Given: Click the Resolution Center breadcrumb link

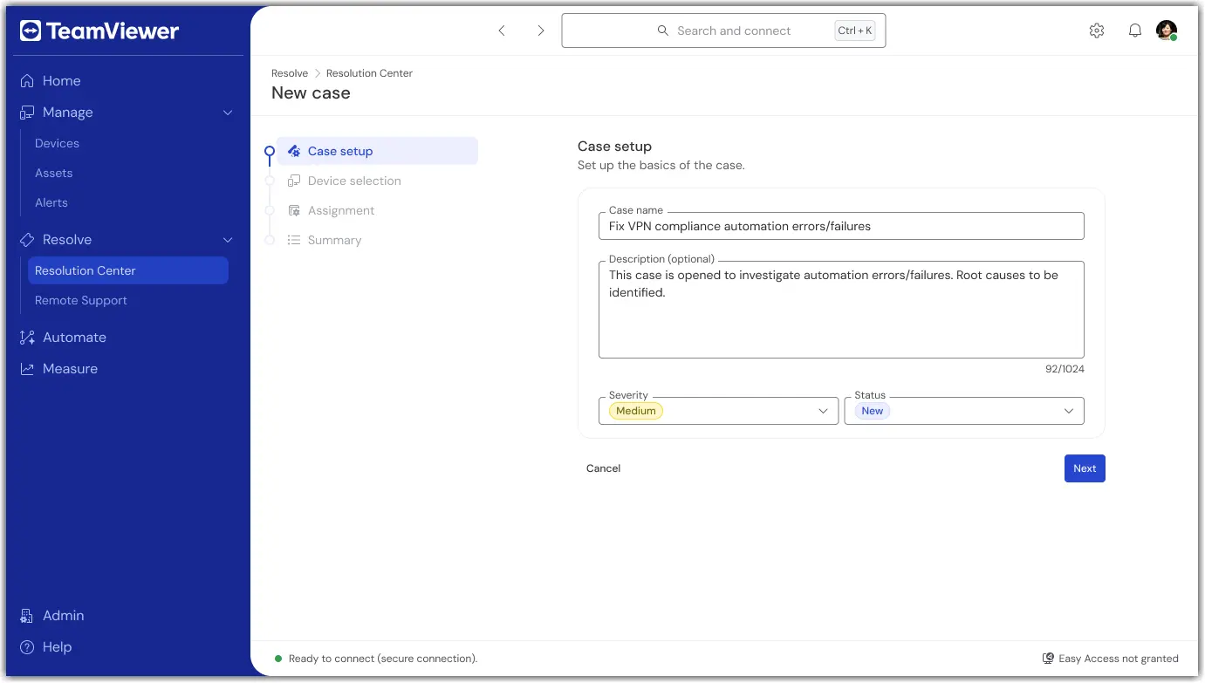Looking at the screenshot, I should tap(369, 73).
